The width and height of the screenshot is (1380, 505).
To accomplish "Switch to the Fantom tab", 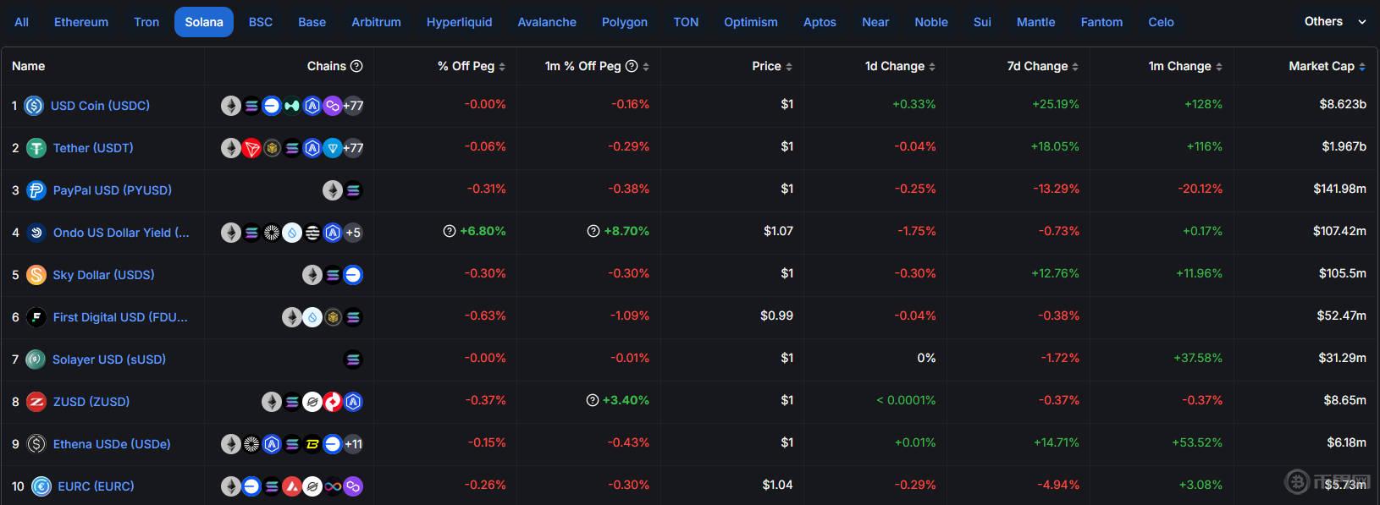I will click(1101, 22).
